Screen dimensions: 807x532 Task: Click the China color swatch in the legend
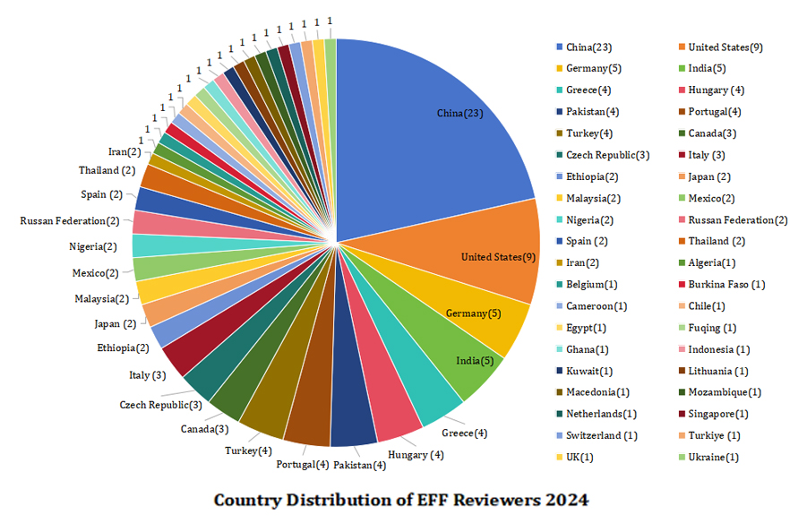(560, 47)
